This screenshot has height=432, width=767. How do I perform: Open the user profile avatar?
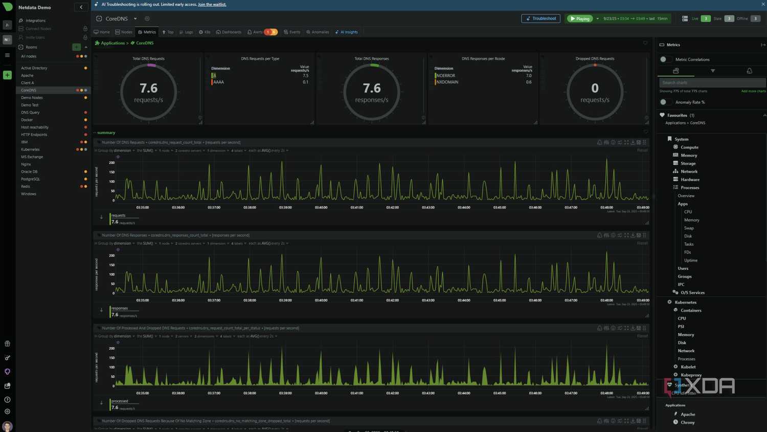click(x=7, y=426)
